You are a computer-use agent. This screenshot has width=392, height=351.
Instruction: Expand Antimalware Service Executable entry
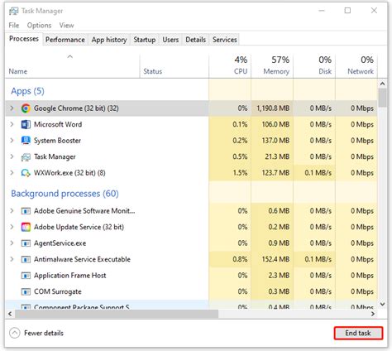[x=12, y=259]
